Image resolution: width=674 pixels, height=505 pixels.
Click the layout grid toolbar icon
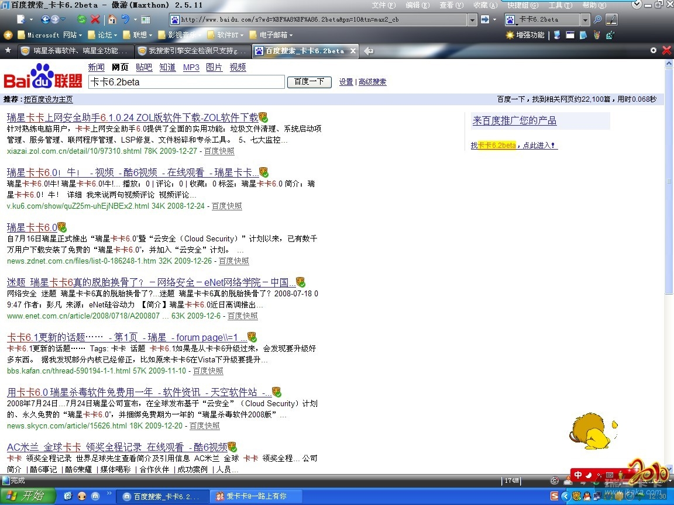click(x=146, y=20)
